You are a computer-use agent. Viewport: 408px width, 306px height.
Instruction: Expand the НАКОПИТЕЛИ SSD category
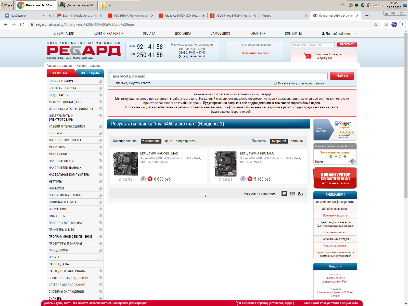click(x=100, y=161)
